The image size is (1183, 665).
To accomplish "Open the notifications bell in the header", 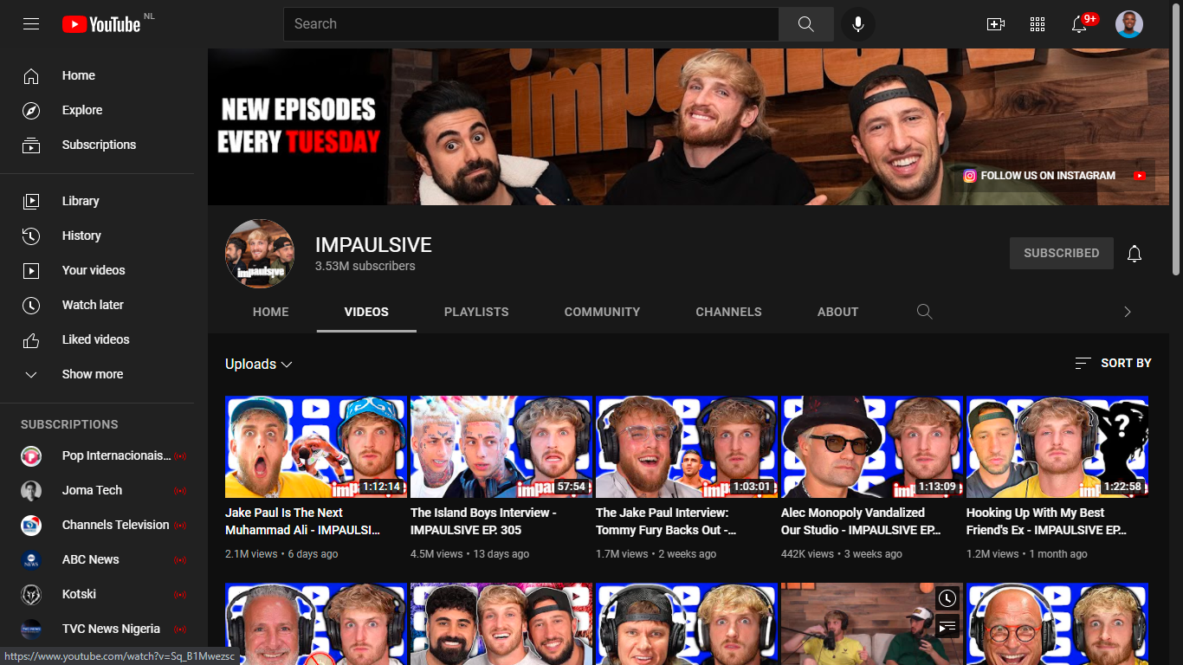I will pyautogui.click(x=1079, y=24).
